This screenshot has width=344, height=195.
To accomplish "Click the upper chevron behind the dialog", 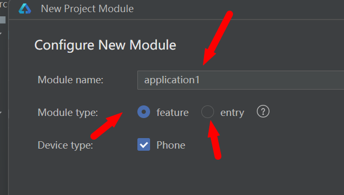I will [1, 34].
